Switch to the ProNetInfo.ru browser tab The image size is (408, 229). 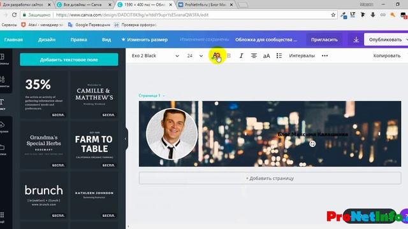click(x=205, y=4)
